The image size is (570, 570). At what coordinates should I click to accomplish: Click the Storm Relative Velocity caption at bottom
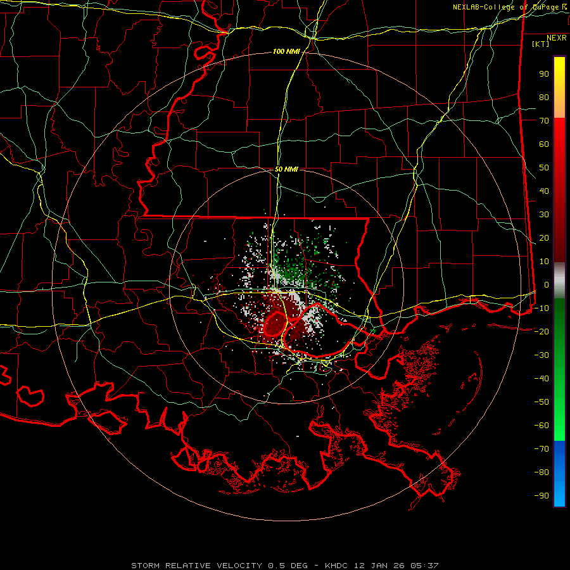pos(284,566)
